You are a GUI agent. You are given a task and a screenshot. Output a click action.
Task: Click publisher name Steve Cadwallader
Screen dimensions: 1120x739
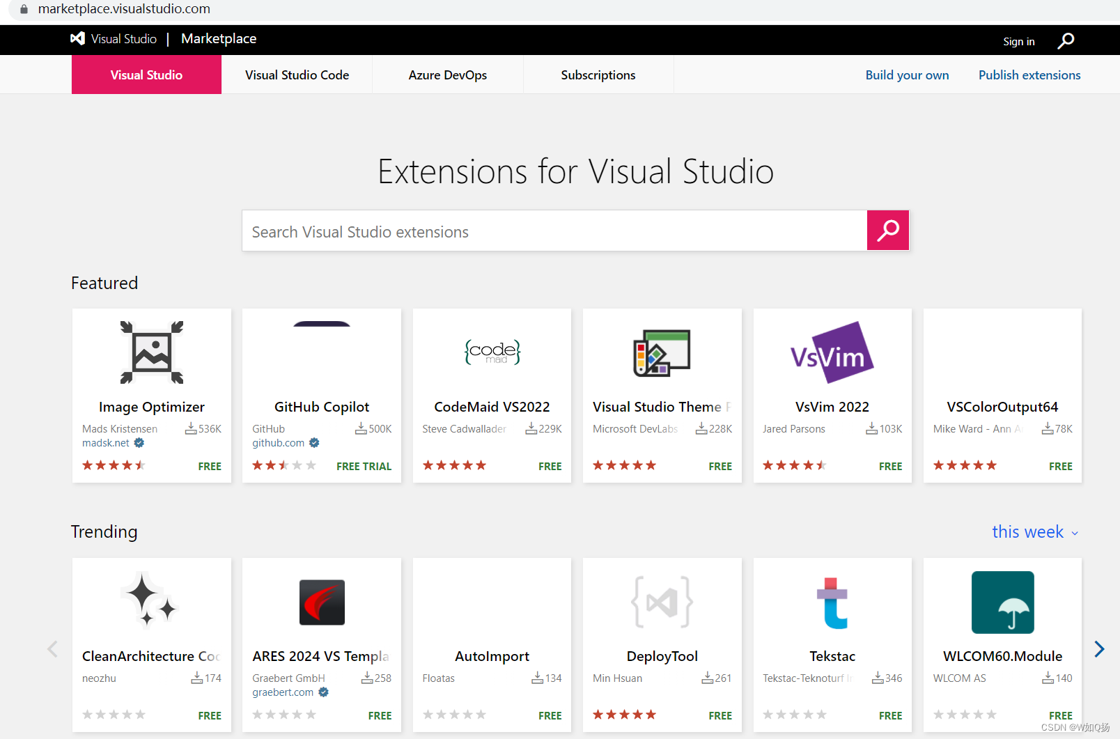pyautogui.click(x=465, y=429)
